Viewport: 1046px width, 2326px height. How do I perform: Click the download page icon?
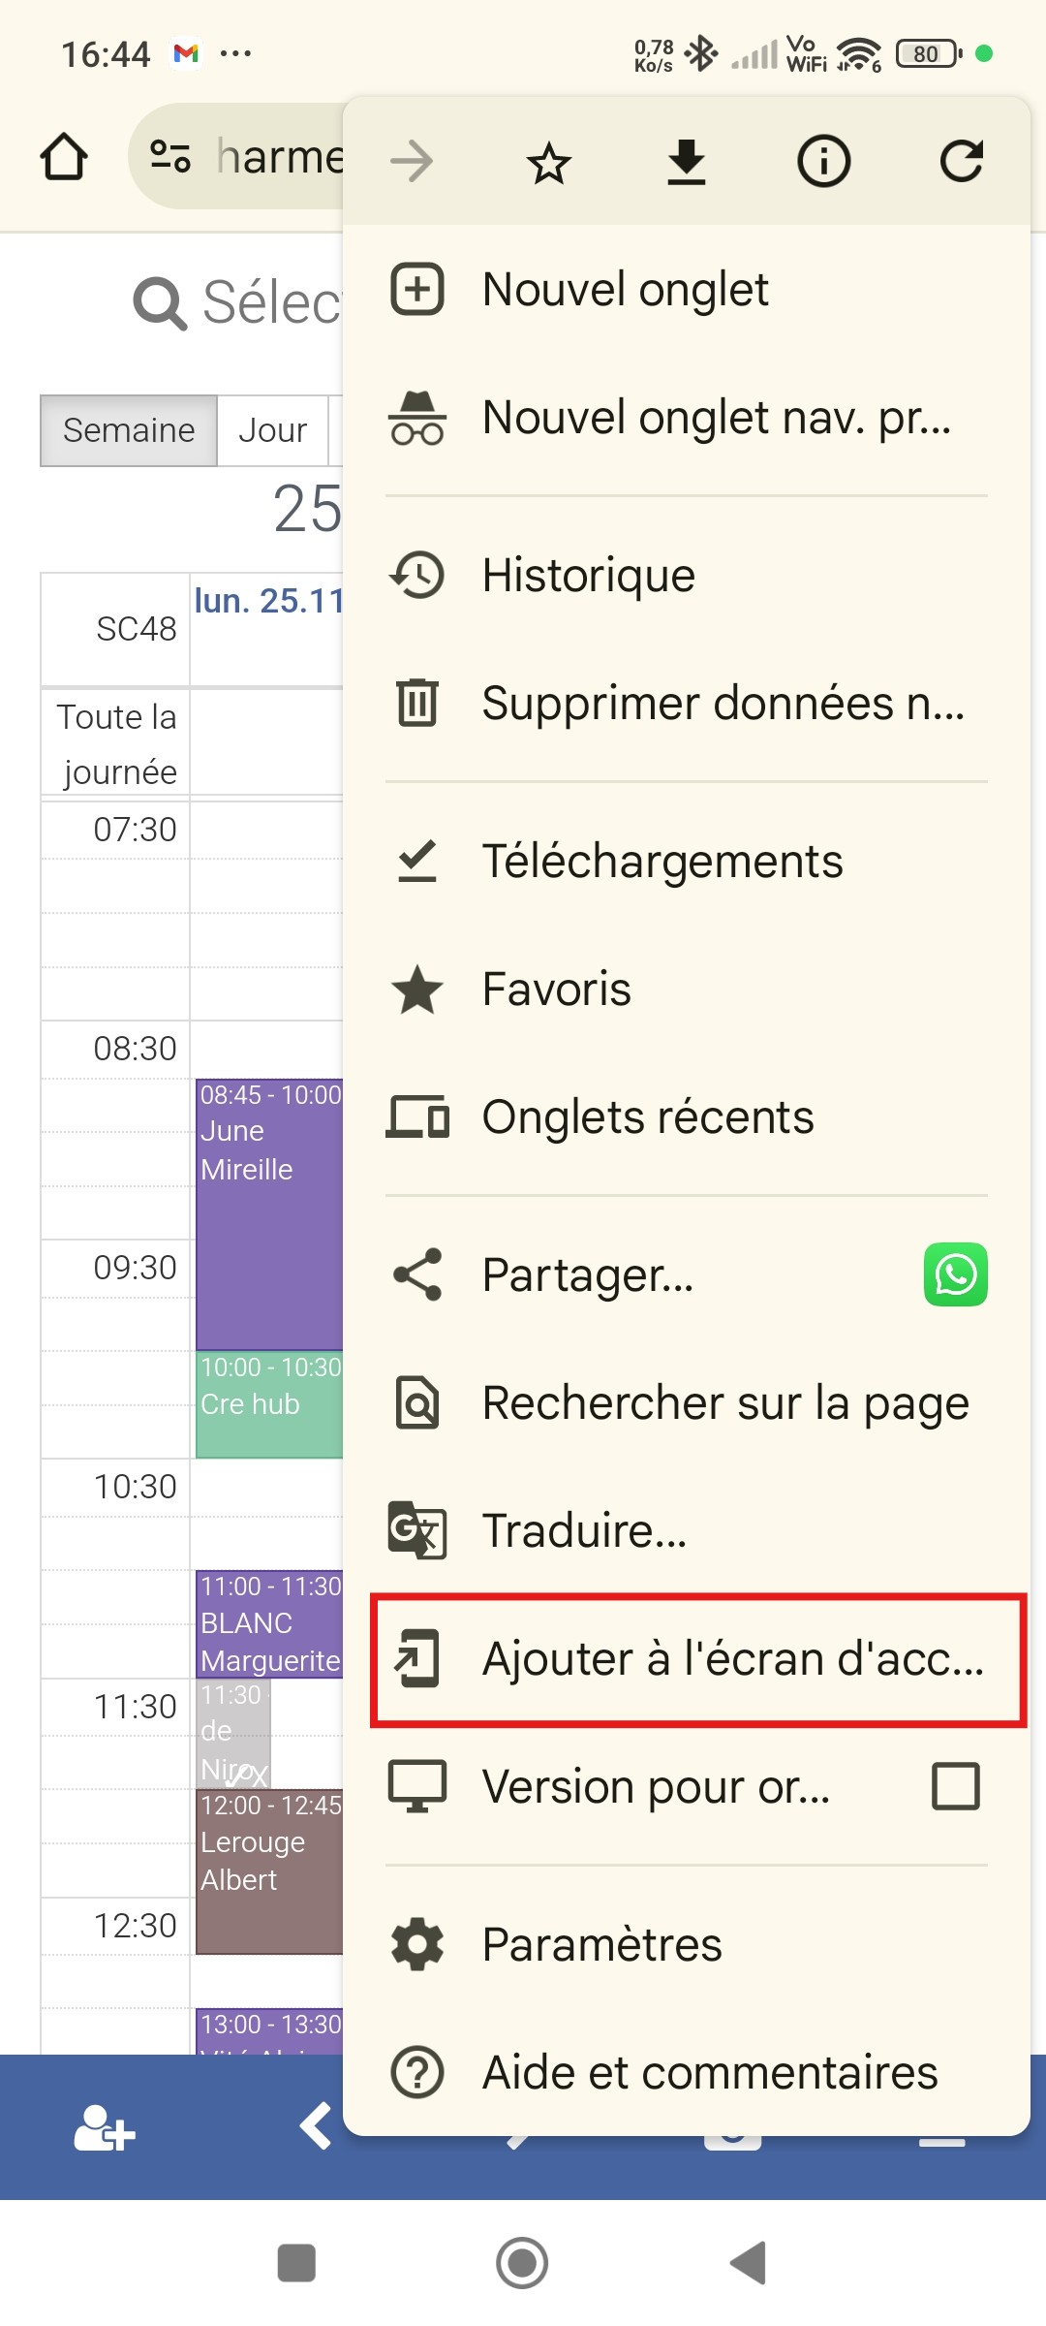[x=687, y=162]
